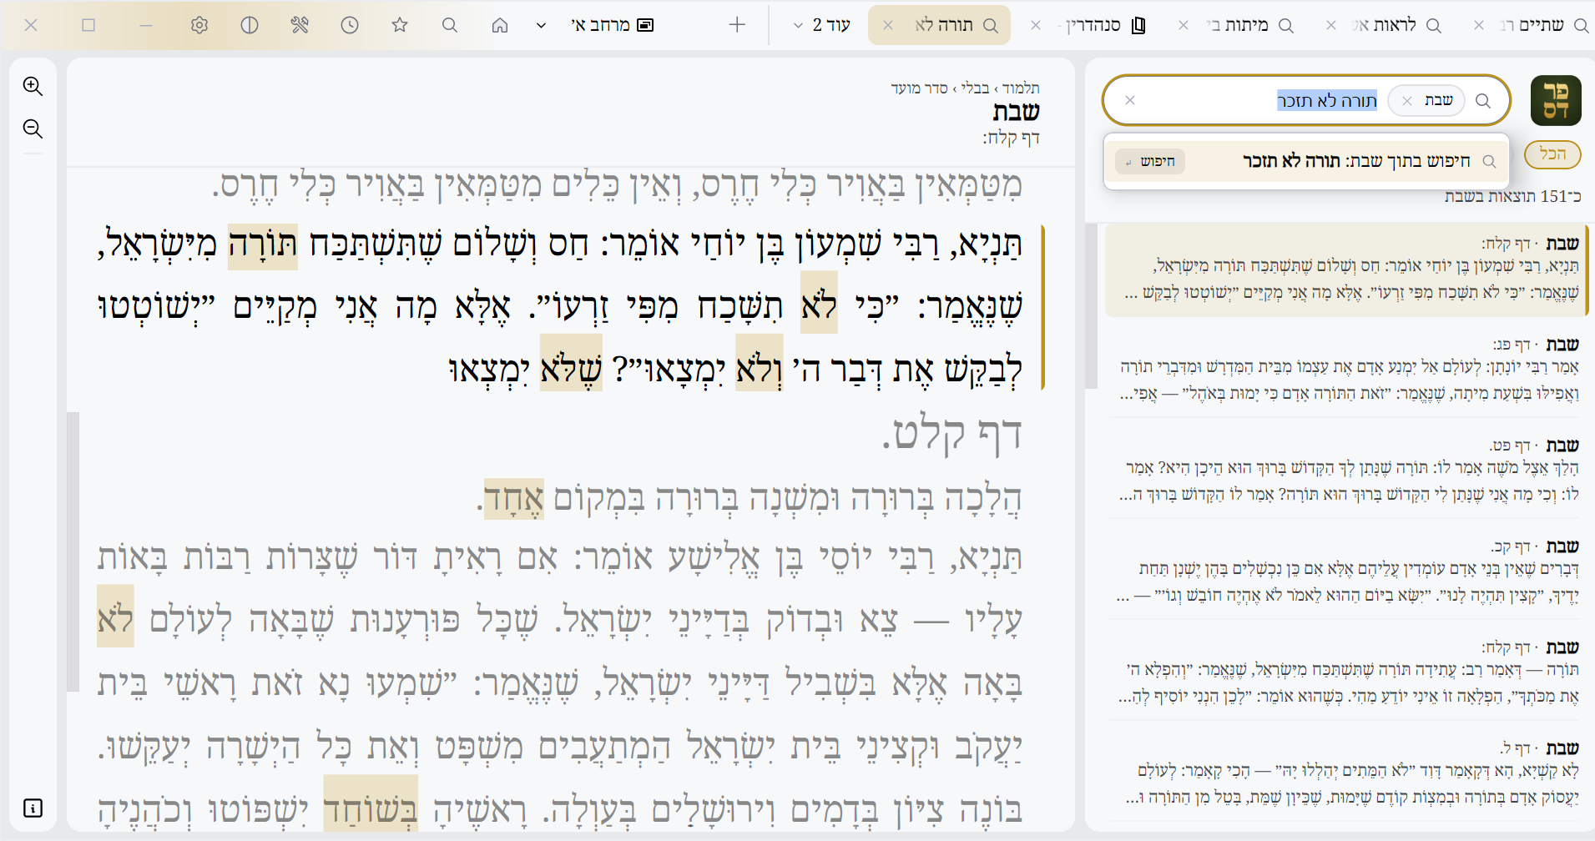Click the gold app logo
Viewport: 1595px width, 841px height.
tap(1556, 100)
